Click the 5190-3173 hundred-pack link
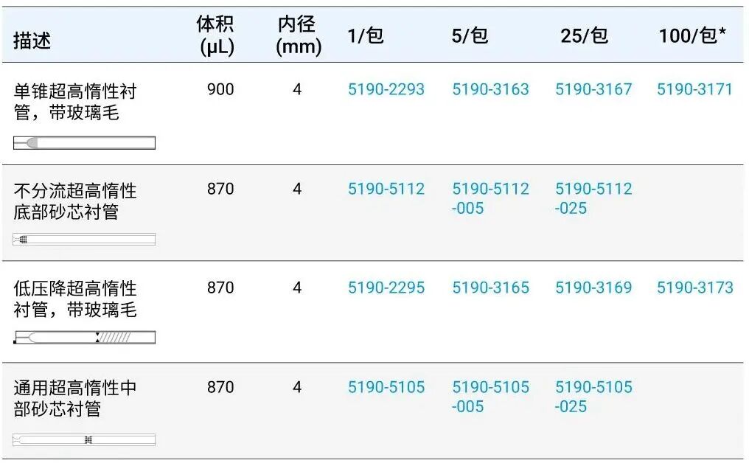The width and height of the screenshot is (749, 463). (694, 288)
